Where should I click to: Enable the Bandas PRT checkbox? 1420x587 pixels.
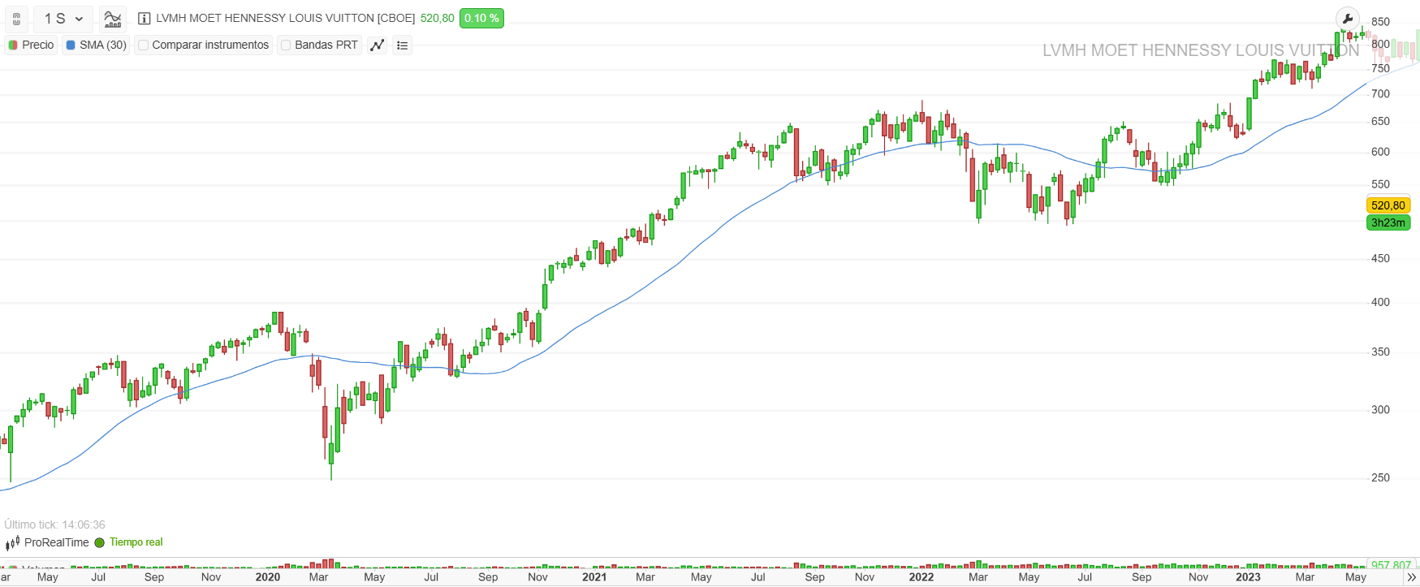(286, 45)
